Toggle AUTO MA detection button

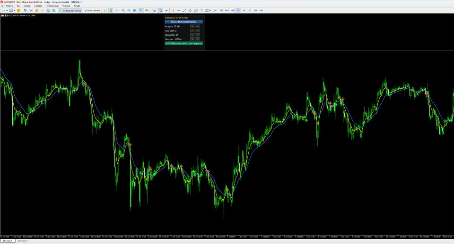(184, 43)
